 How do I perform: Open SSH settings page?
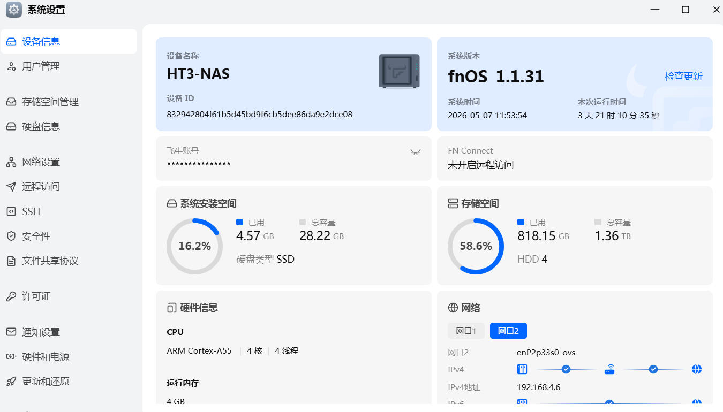69,211
